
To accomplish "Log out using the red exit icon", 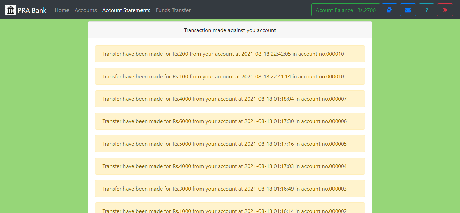I will (445, 10).
